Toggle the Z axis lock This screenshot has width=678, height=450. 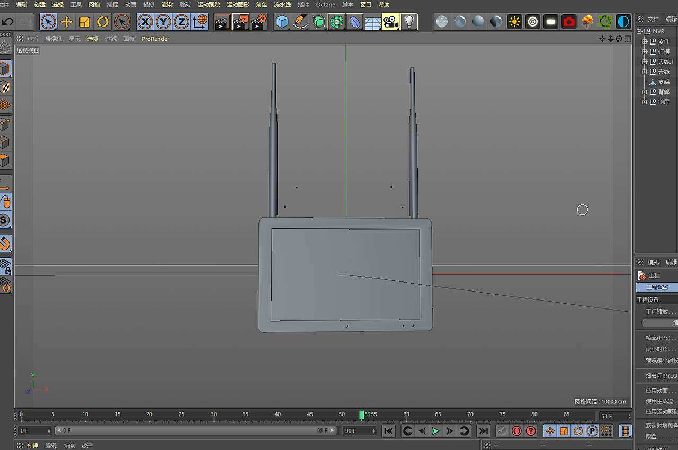click(x=182, y=22)
